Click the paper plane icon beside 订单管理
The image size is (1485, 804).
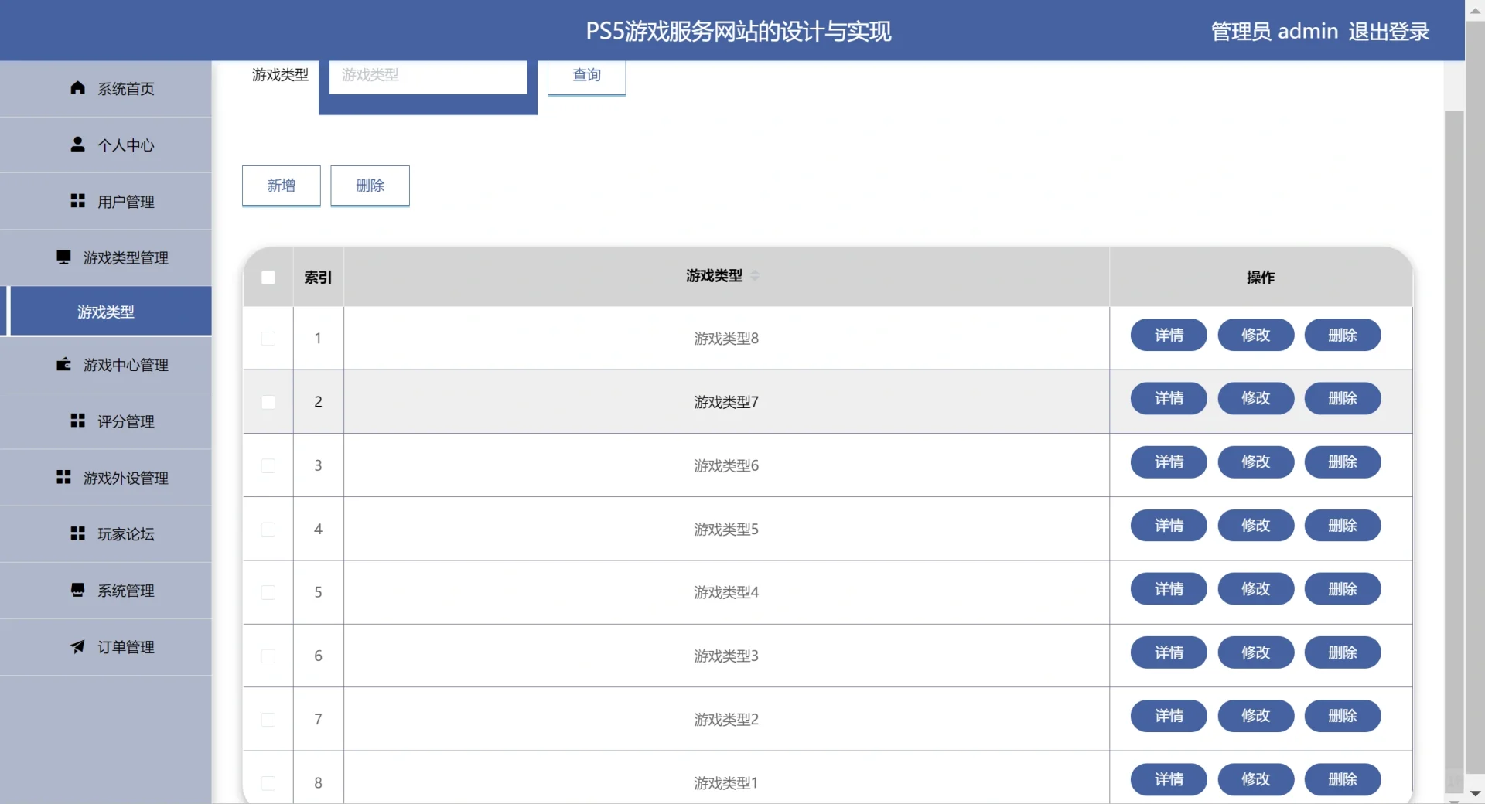pos(77,646)
